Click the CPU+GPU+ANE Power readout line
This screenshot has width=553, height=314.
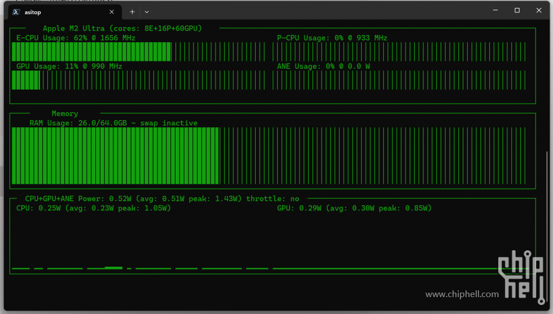(162, 199)
